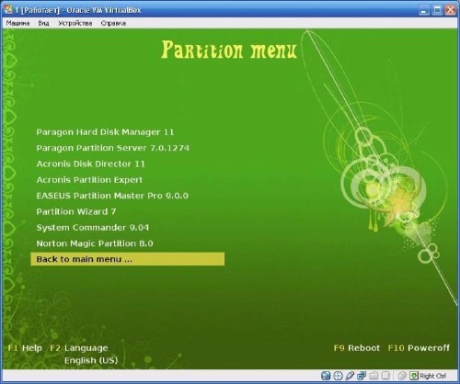The image size is (460, 384).
Task: Select Paragon Hard Disk Manager 11
Action: pos(105,132)
